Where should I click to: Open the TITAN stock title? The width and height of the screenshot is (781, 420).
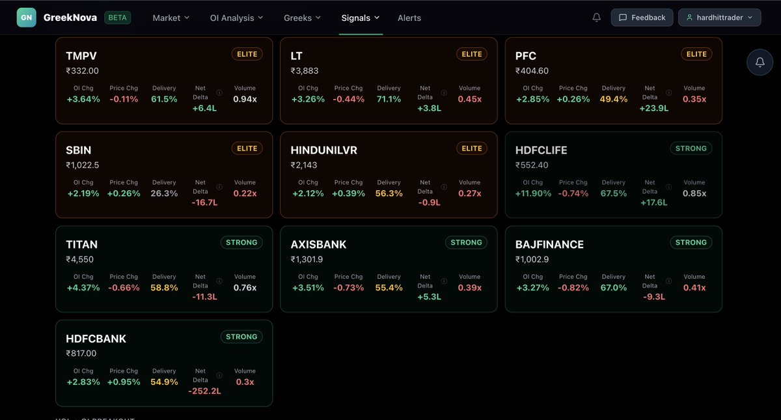coord(82,245)
